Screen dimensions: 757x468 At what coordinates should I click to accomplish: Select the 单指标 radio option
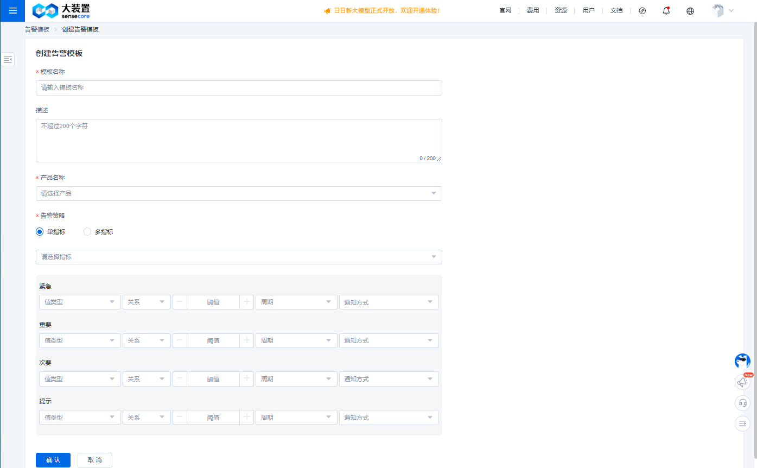coord(40,232)
